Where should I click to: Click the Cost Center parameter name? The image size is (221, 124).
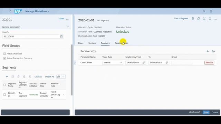(x=86, y=63)
